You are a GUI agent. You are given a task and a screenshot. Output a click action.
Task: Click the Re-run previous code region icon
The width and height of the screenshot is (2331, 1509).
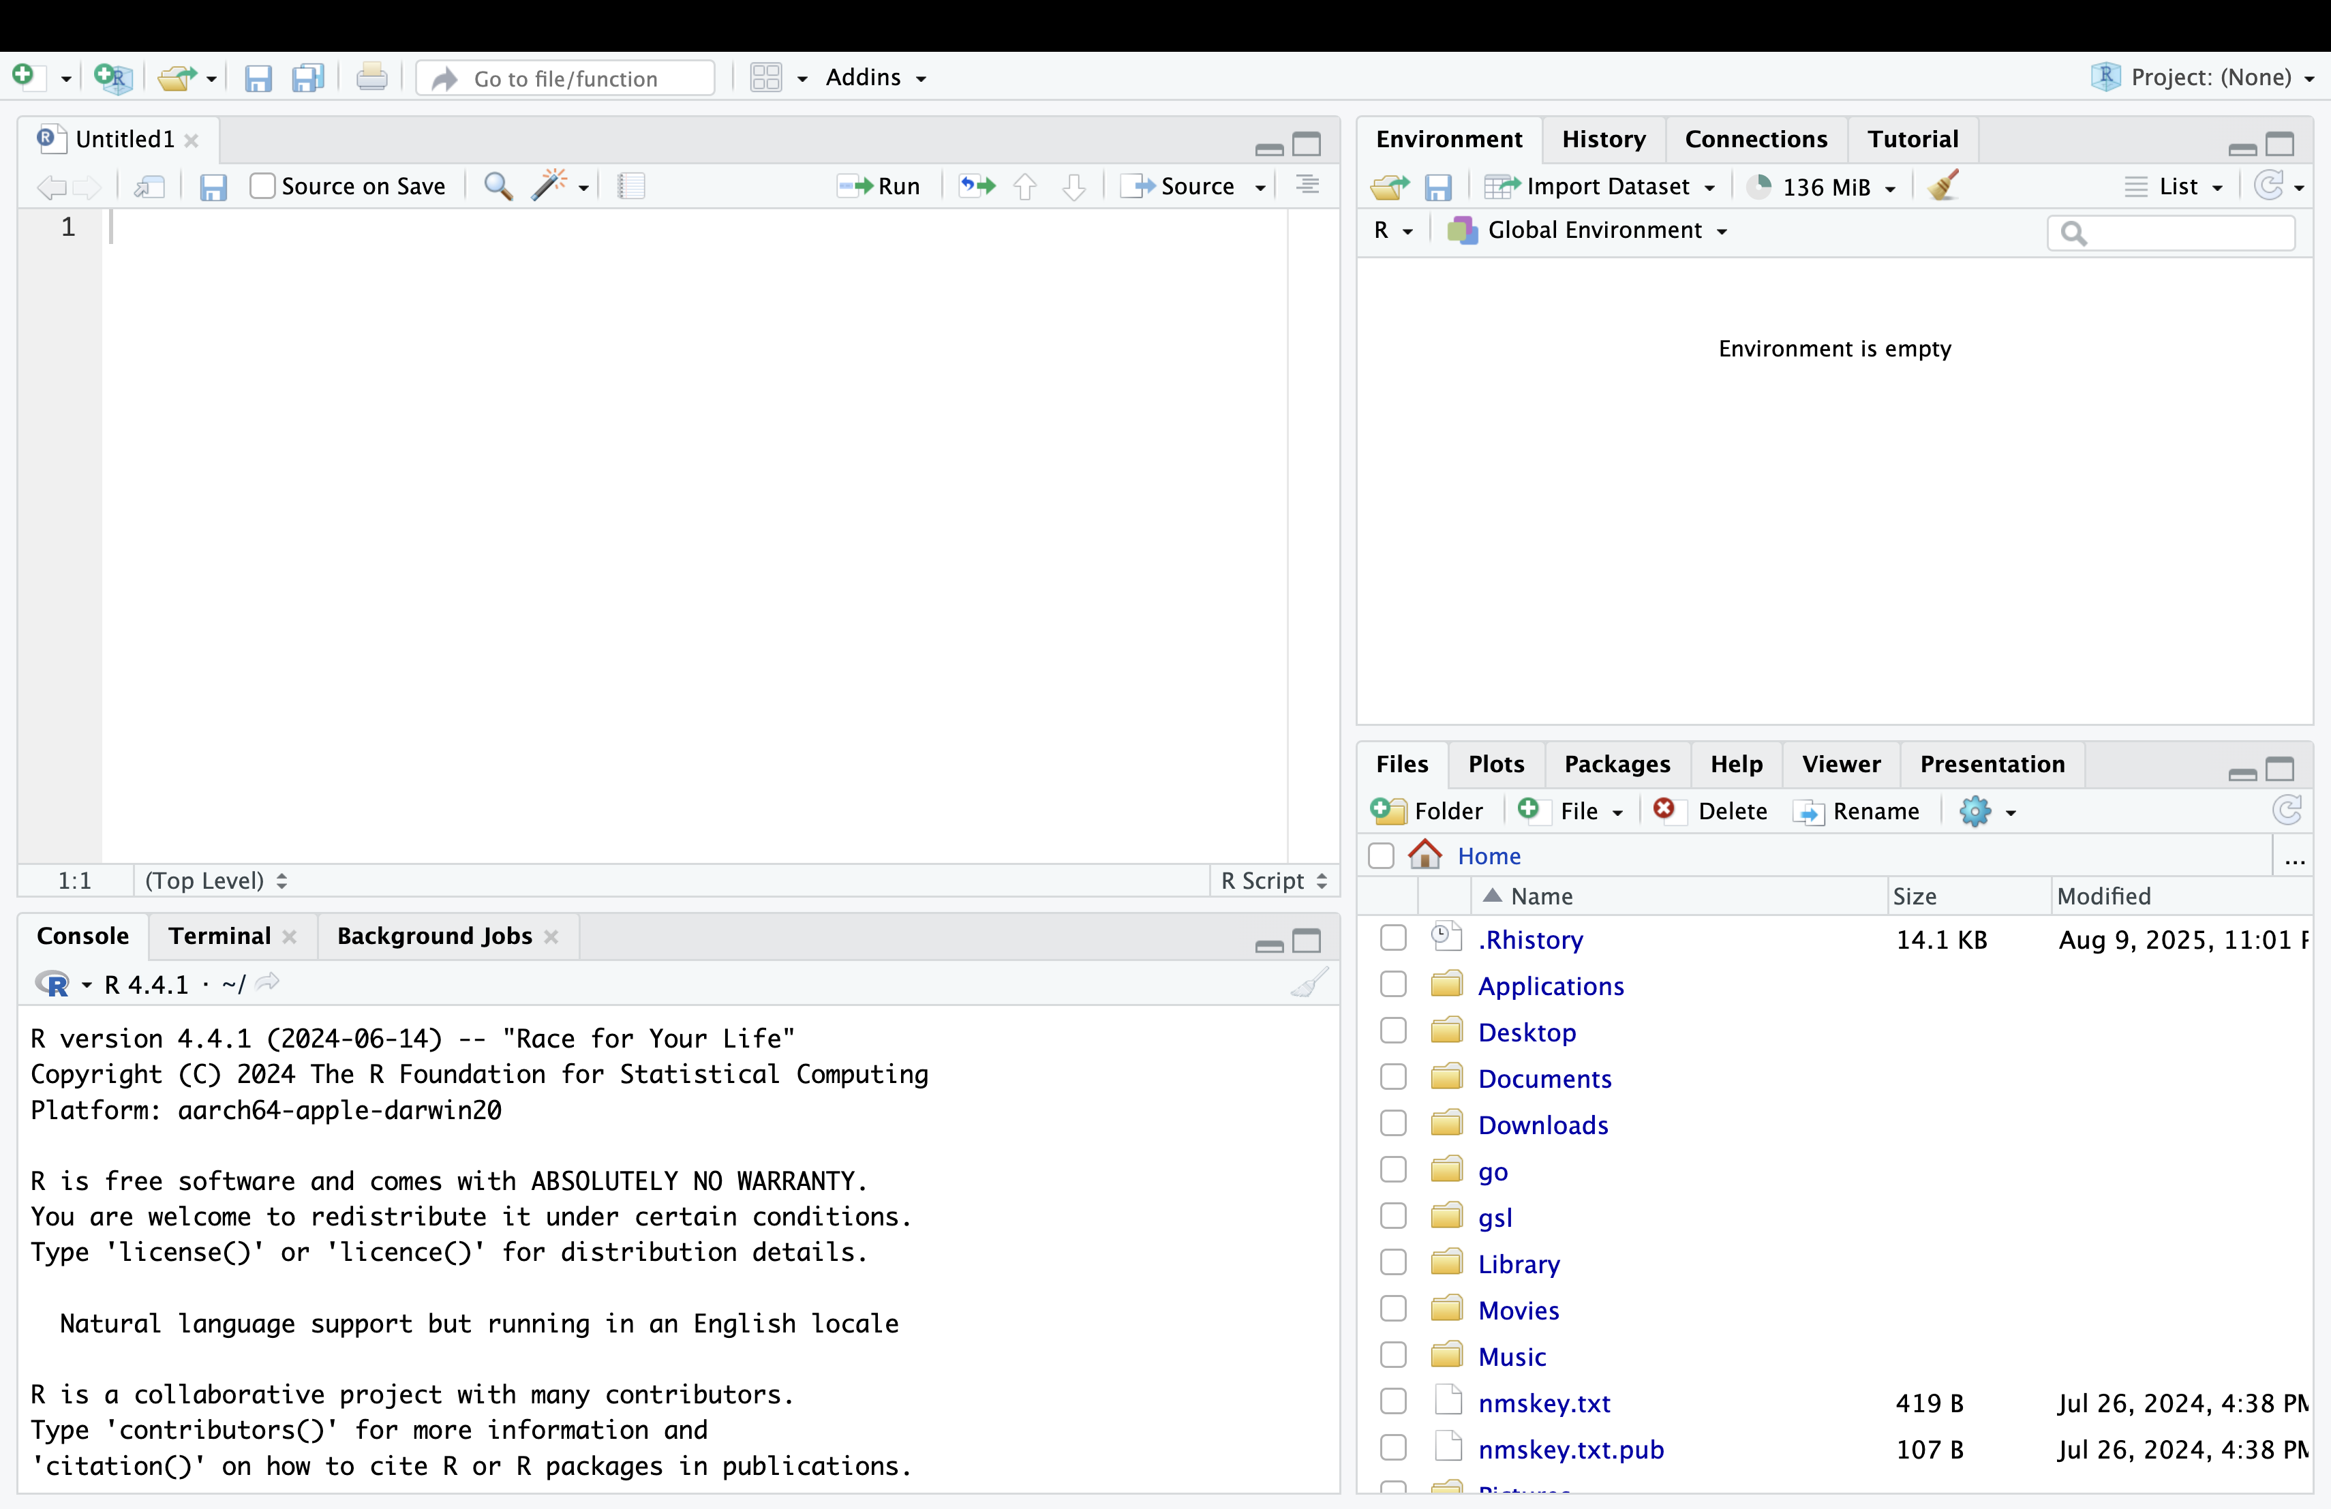[977, 186]
